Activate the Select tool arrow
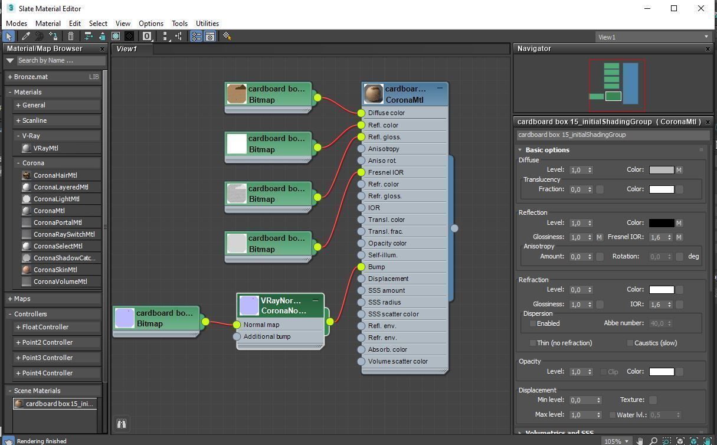The width and height of the screenshot is (717, 445). point(9,36)
